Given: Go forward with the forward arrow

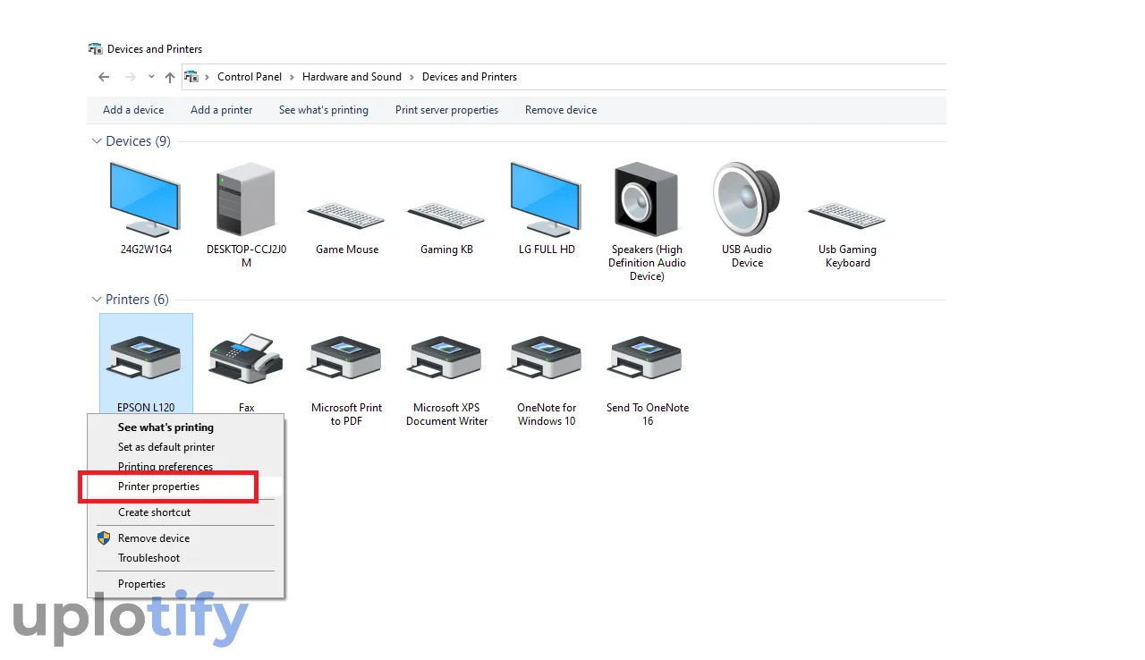Looking at the screenshot, I should click(131, 77).
